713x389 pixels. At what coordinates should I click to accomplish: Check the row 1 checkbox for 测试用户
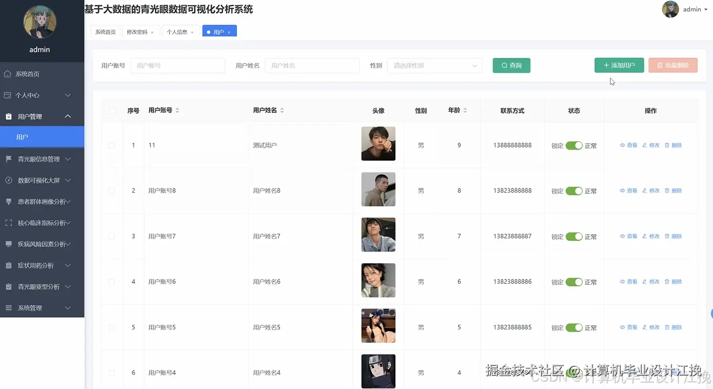111,145
